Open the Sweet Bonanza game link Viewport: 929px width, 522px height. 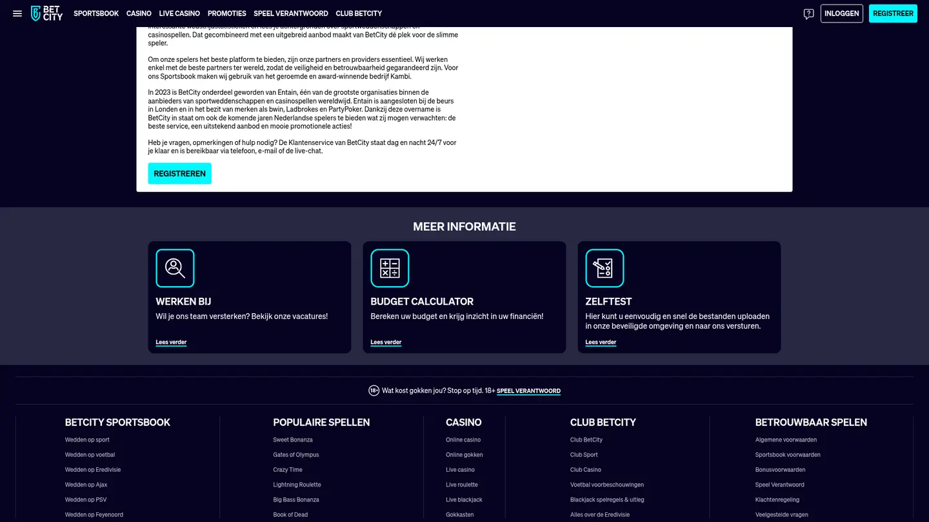[293, 440]
